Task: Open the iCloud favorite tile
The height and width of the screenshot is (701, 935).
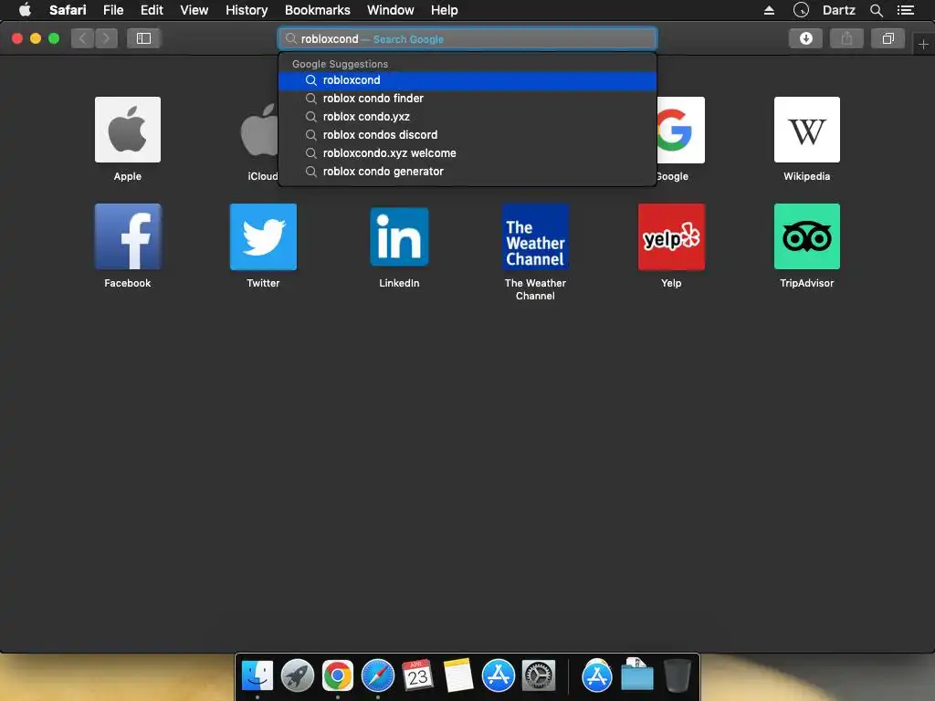Action: tap(259, 130)
